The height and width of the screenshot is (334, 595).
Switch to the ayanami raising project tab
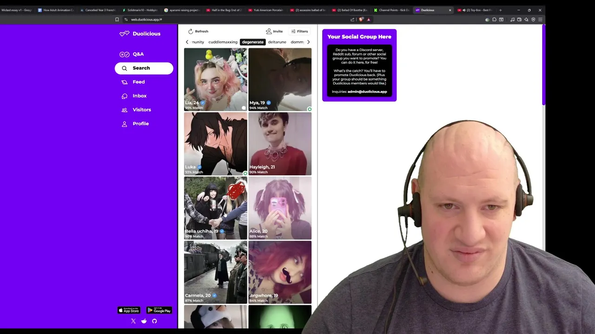pos(182,10)
